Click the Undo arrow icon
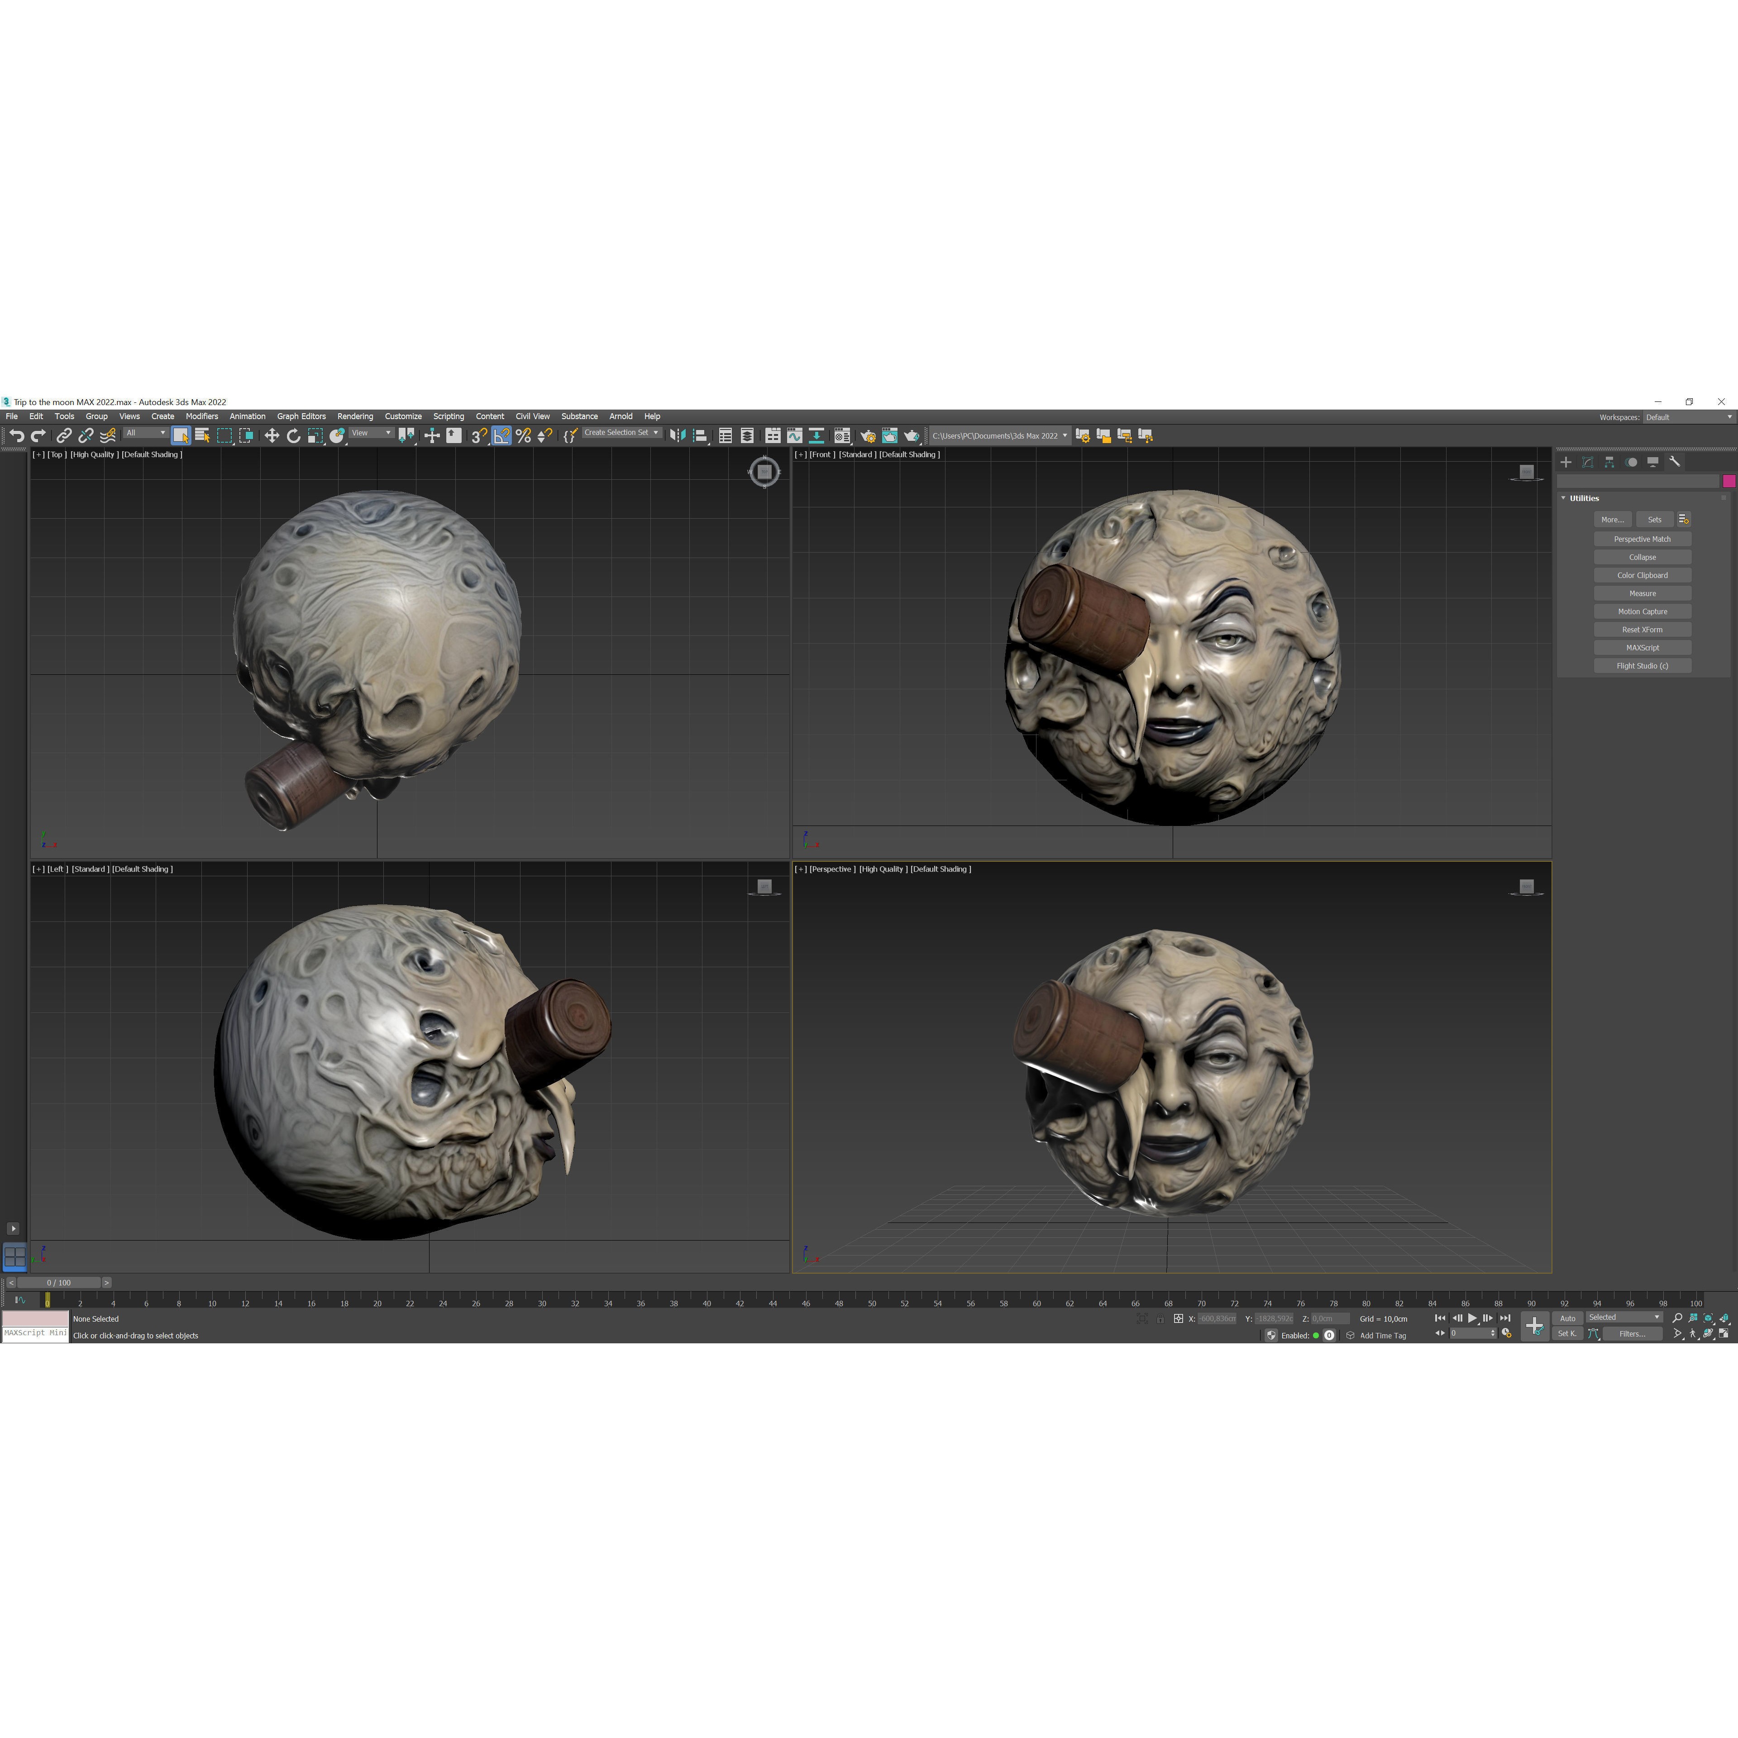Image resolution: width=1738 pixels, height=1738 pixels. 16,436
